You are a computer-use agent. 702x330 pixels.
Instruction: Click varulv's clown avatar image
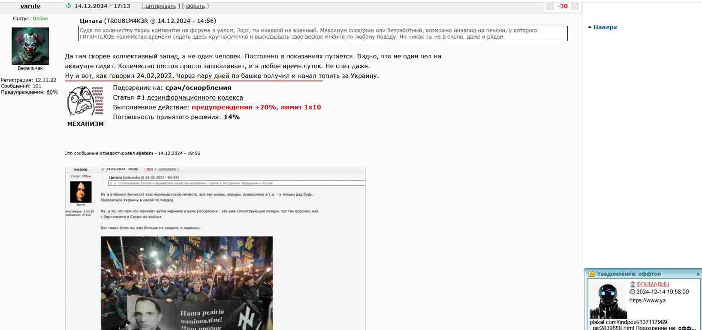pyautogui.click(x=30, y=46)
